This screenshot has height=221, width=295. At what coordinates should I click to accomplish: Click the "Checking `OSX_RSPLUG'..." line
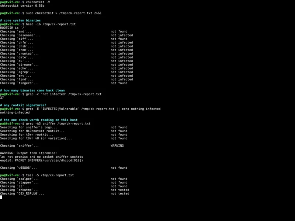tap(22, 194)
